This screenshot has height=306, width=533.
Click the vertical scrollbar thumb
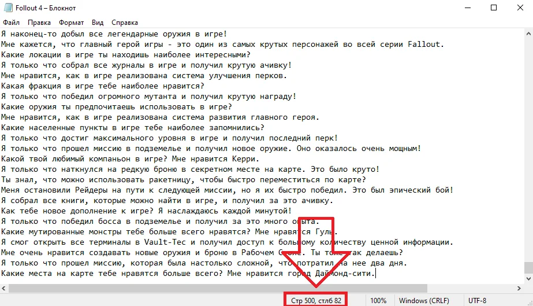click(528, 268)
